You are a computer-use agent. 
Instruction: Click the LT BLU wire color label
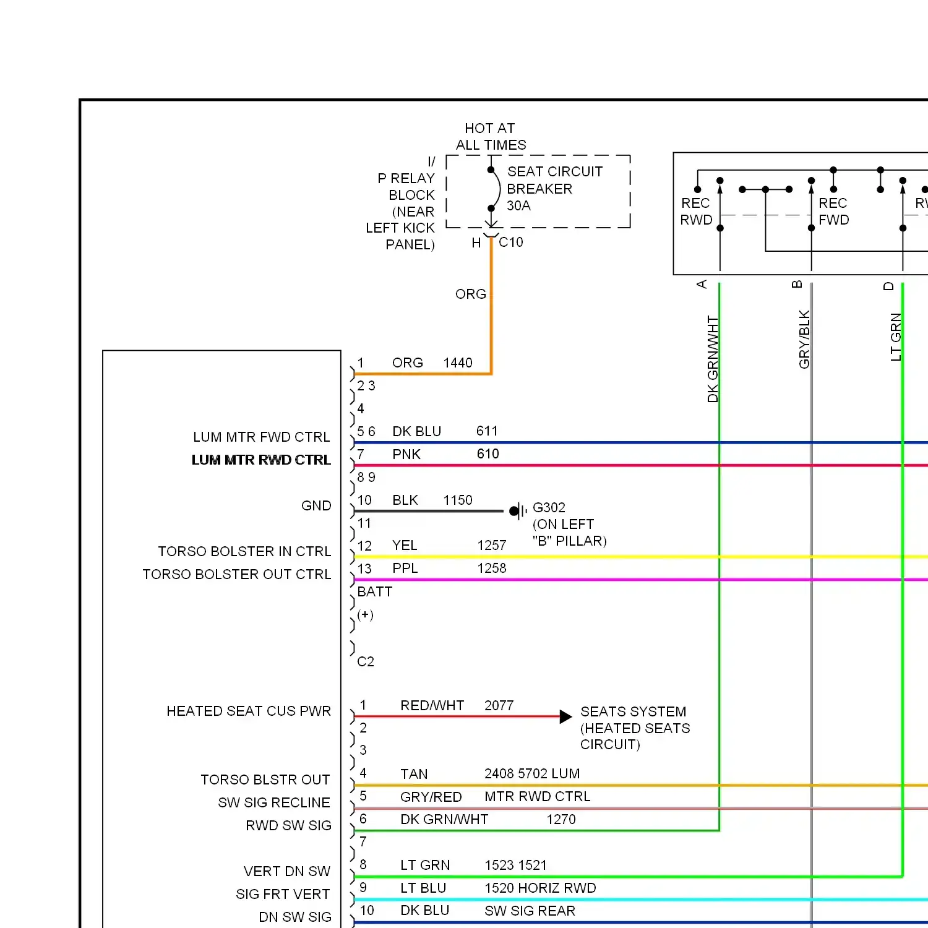(423, 888)
